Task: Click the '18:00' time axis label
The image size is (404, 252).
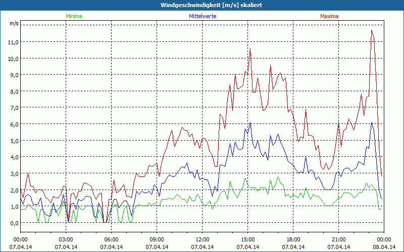Action: (293, 240)
